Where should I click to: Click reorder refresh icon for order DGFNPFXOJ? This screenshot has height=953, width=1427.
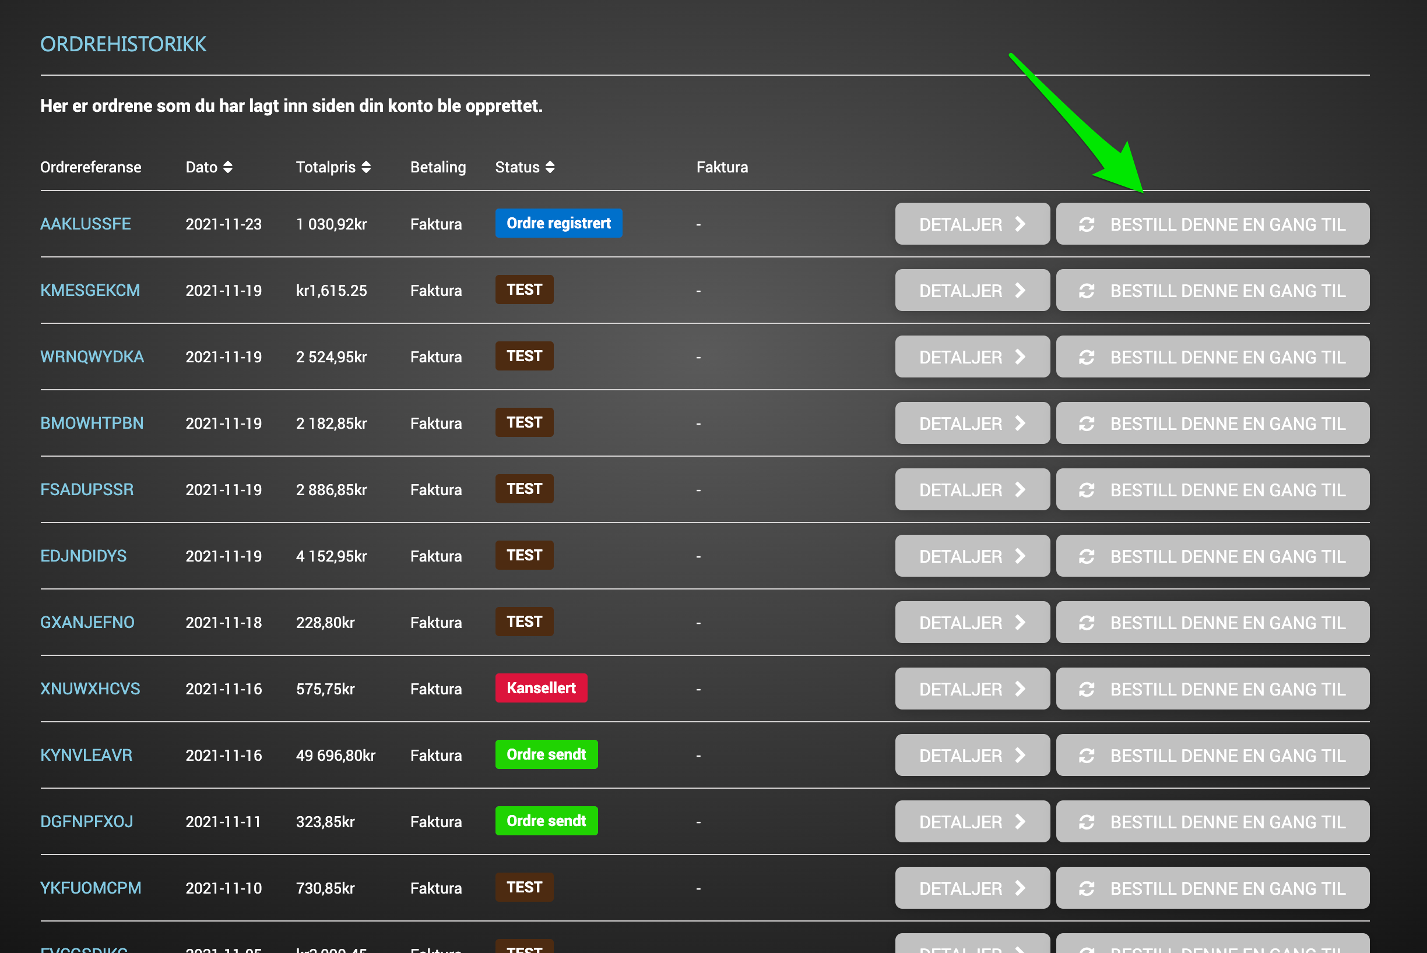pyautogui.click(x=1087, y=822)
